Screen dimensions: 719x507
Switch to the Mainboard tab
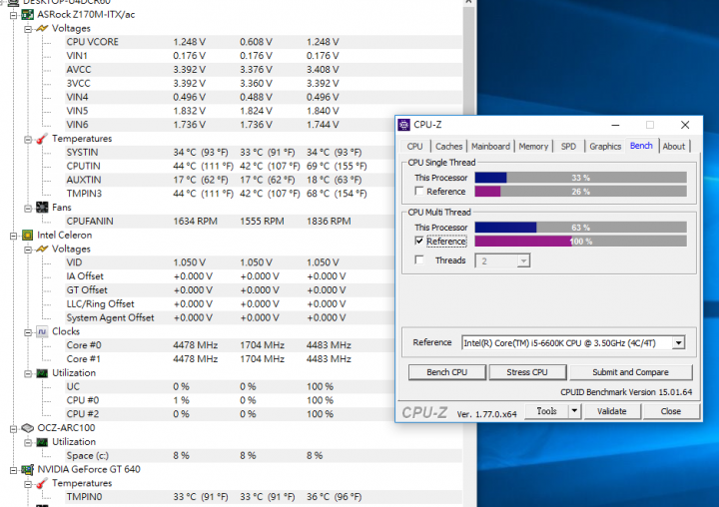(x=490, y=147)
